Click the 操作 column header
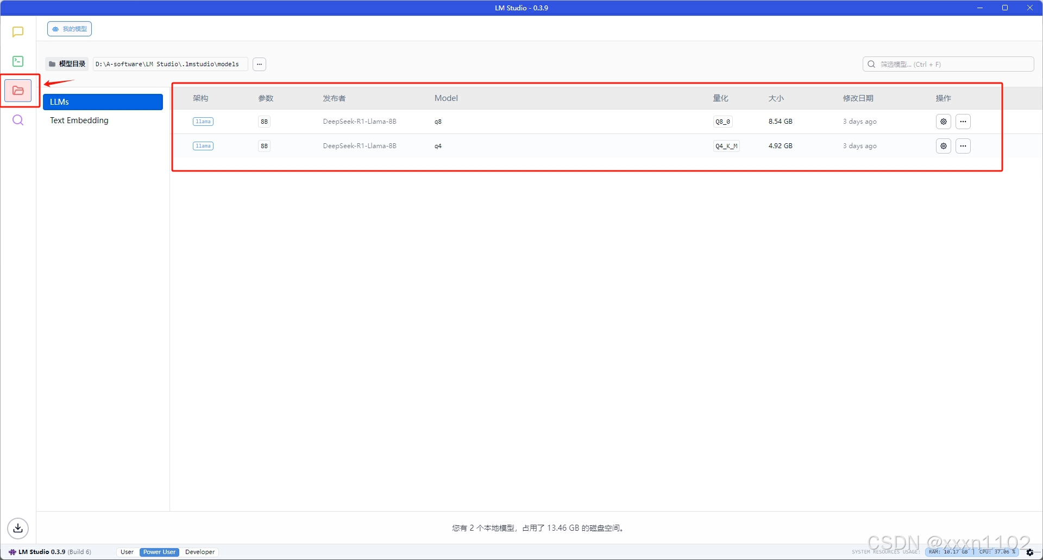The height and width of the screenshot is (560, 1043). coord(944,98)
